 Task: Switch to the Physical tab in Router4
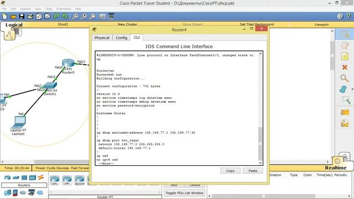pos(102,38)
